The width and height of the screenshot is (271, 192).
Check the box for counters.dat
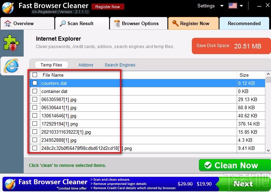tap(35, 83)
